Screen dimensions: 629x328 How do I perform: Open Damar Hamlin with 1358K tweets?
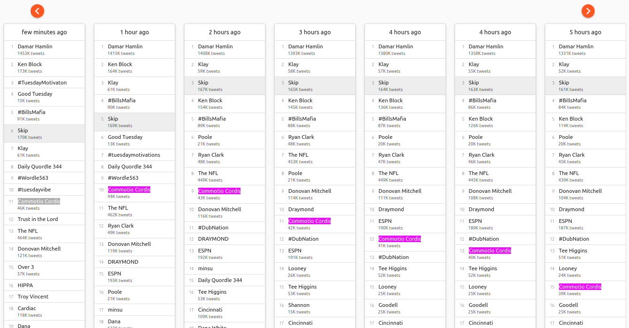(x=496, y=50)
